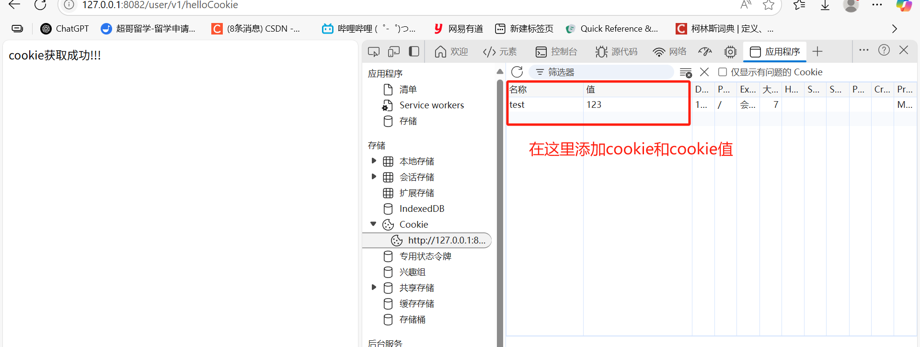Add more tools with plus icon

click(x=817, y=51)
